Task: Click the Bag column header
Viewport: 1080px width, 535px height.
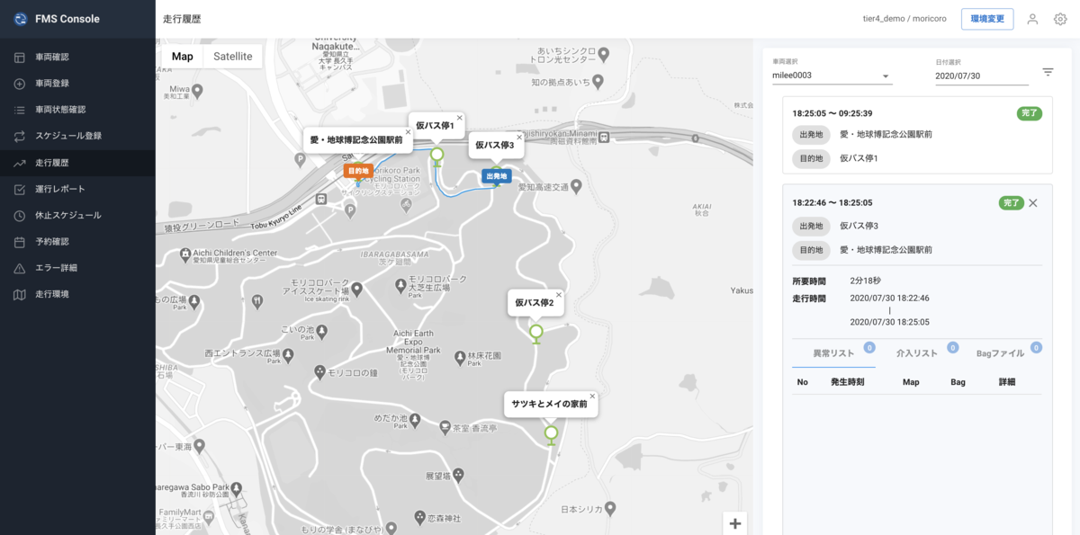Action: 958,382
